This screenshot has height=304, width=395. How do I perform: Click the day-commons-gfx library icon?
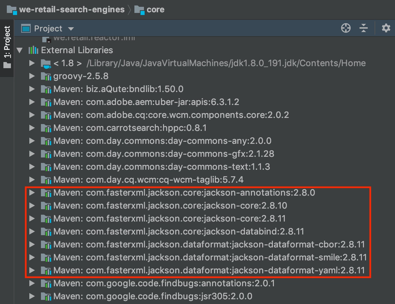click(46, 154)
